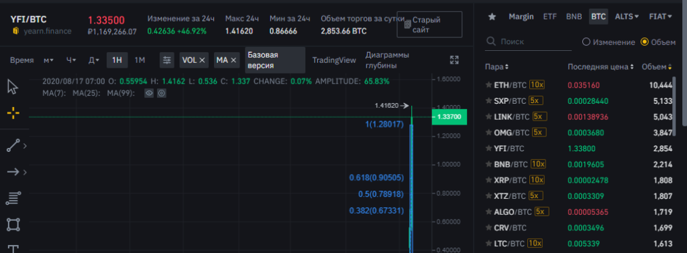Screen dimensions: 687x253
Task: Select the 1M chart interval
Action: [140, 60]
